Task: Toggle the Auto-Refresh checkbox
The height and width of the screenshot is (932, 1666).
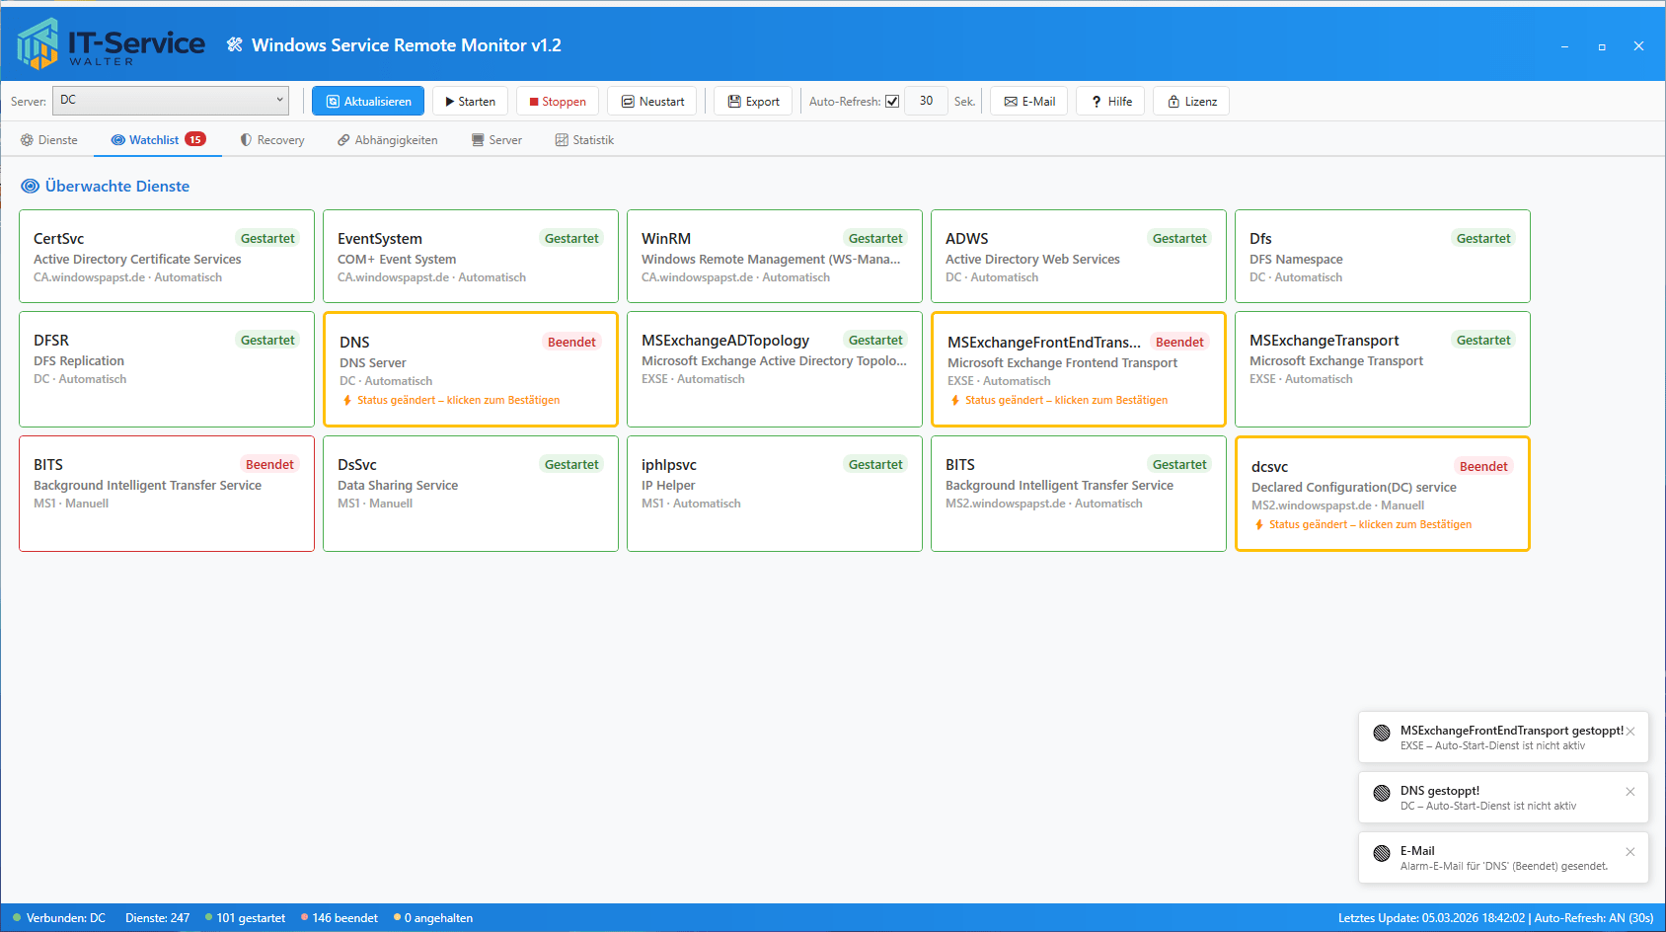Action: 892,102
